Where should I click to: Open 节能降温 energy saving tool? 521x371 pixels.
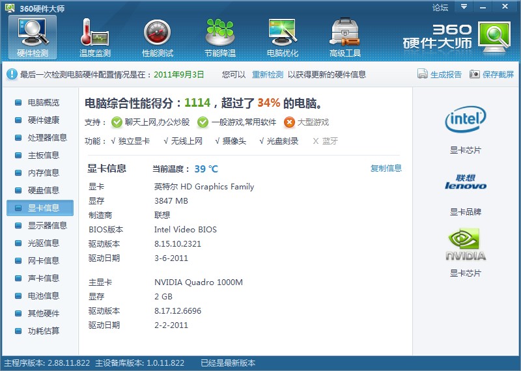click(220, 37)
